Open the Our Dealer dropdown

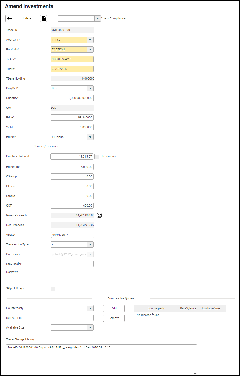[90, 254]
